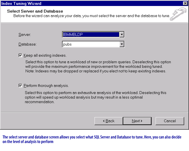Click the wizard header tool icon

coord(178,14)
